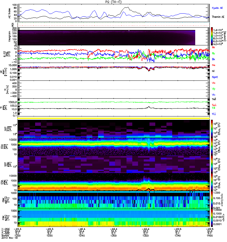Click the red "Ne" legend label

[214, 65]
